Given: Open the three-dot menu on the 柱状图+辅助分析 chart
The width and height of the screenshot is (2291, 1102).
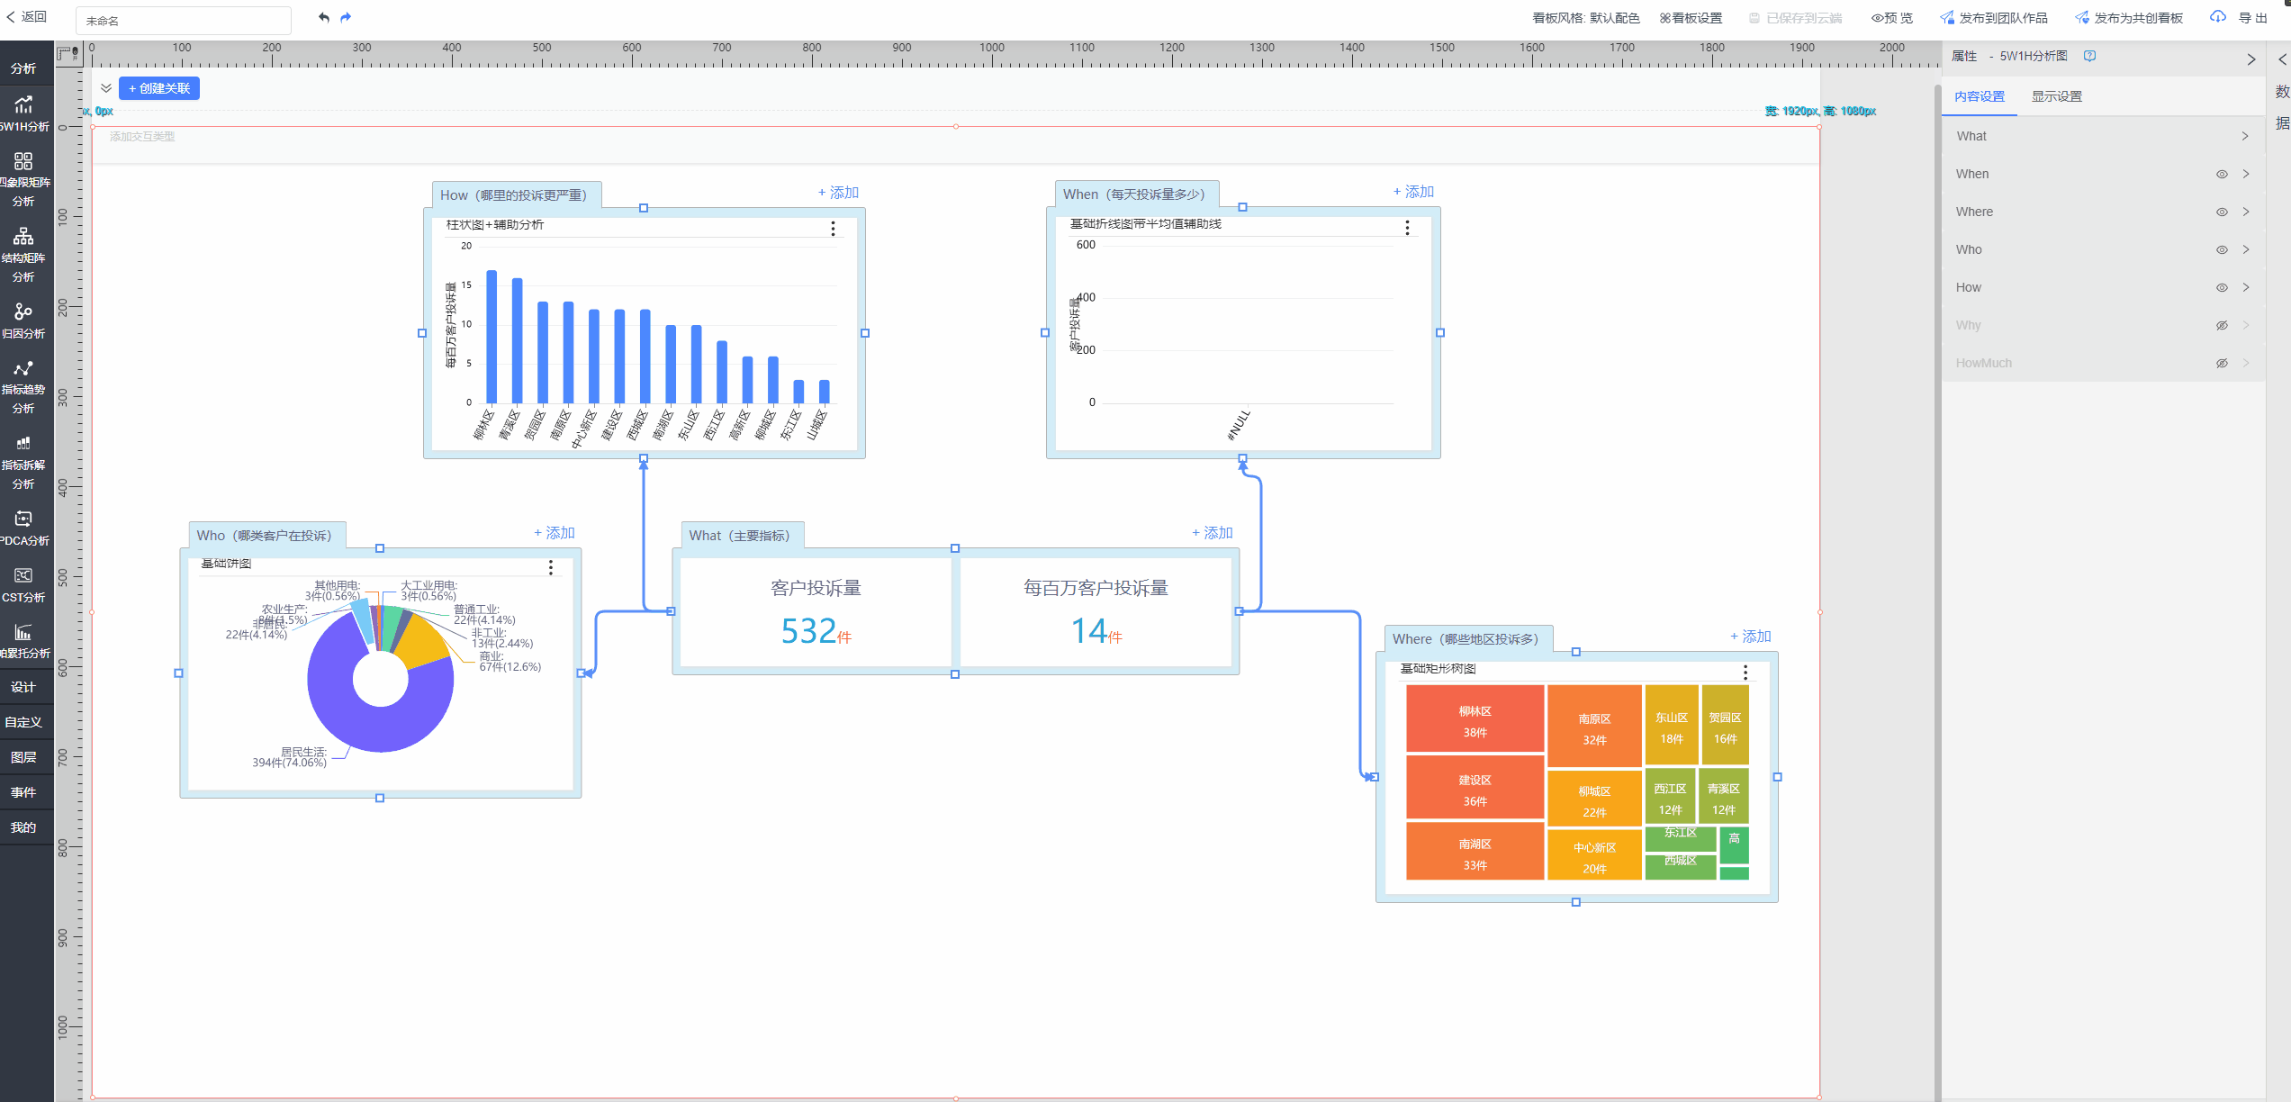Looking at the screenshot, I should (833, 229).
